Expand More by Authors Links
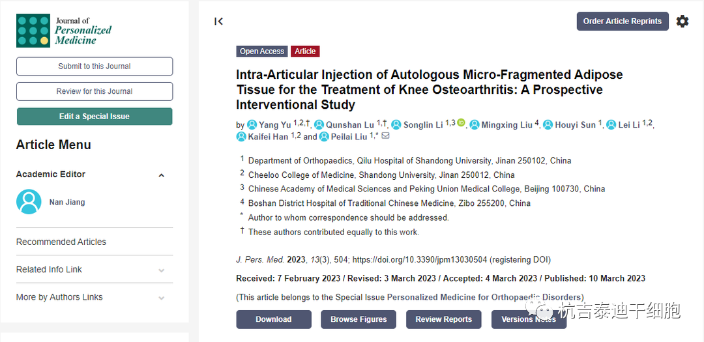The image size is (704, 342). point(161,298)
